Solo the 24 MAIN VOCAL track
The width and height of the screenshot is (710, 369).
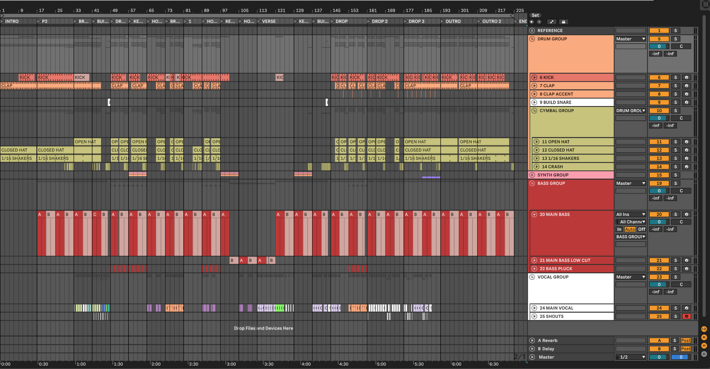click(676, 308)
